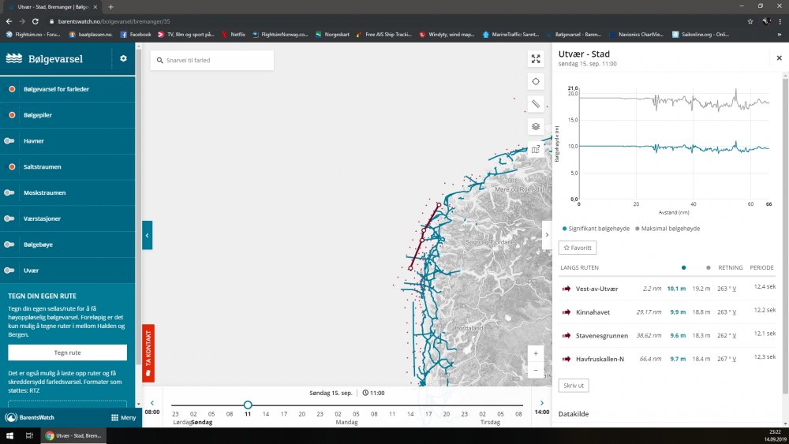Open Chrome menu three dots
The height and width of the screenshot is (444, 789).
coord(780,21)
